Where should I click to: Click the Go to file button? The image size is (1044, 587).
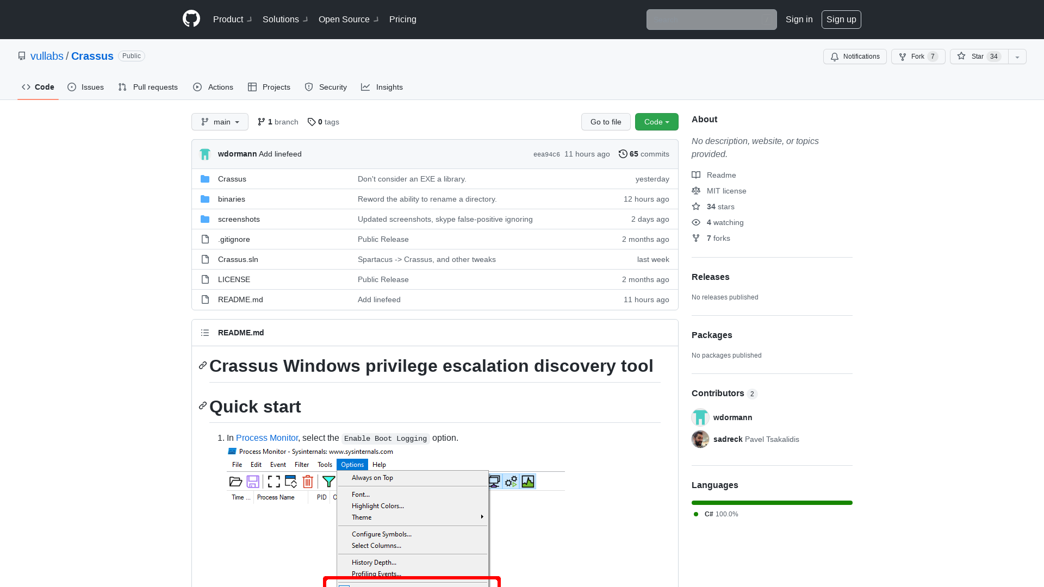[606, 121]
